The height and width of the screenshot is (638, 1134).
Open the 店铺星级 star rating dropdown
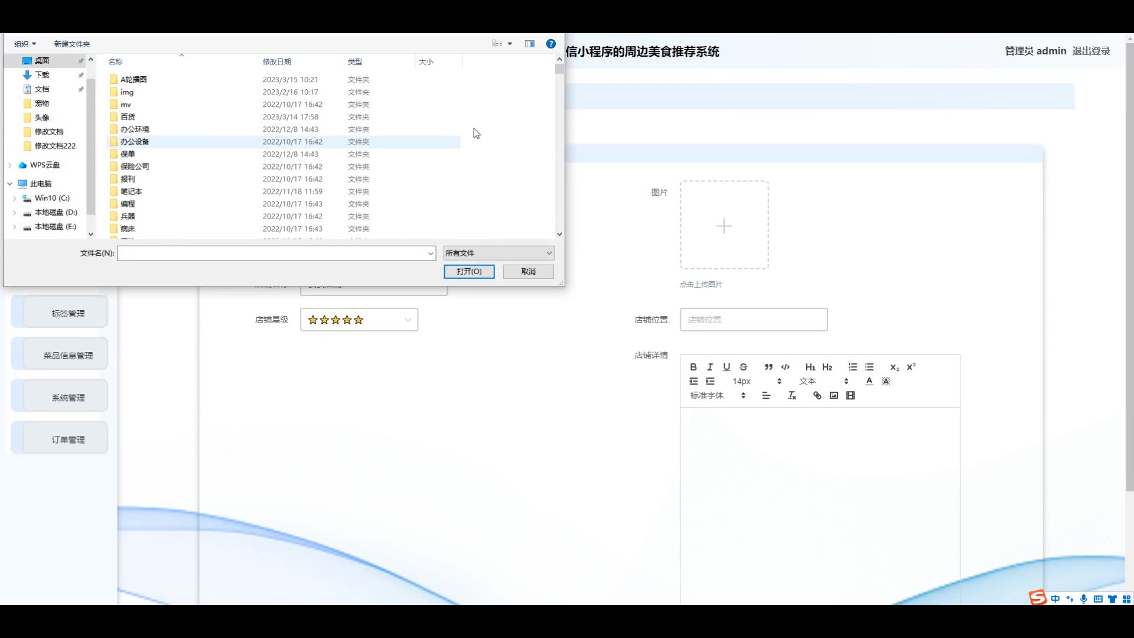[359, 320]
